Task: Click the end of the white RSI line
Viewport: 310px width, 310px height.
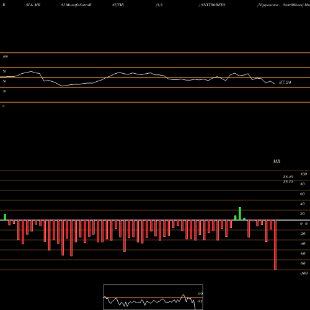Action: [275, 84]
